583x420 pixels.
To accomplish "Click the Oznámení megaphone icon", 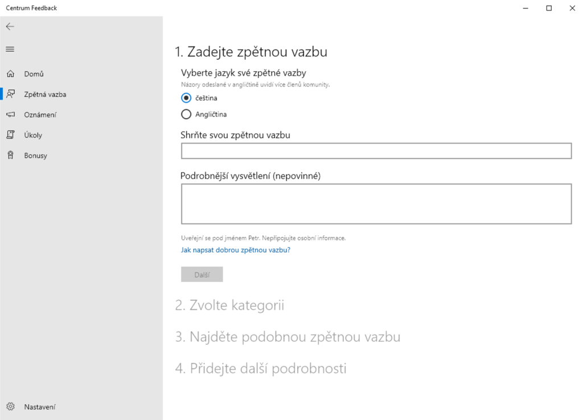I will (x=10, y=115).
